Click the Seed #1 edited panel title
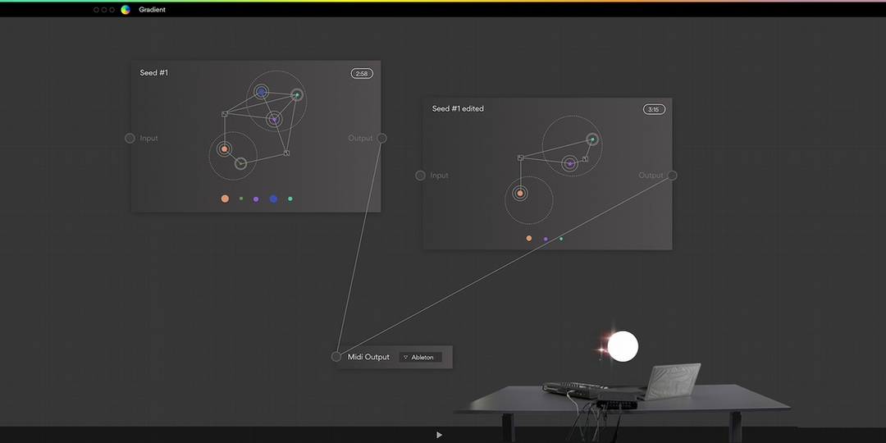The height and width of the screenshot is (443, 886). click(458, 109)
